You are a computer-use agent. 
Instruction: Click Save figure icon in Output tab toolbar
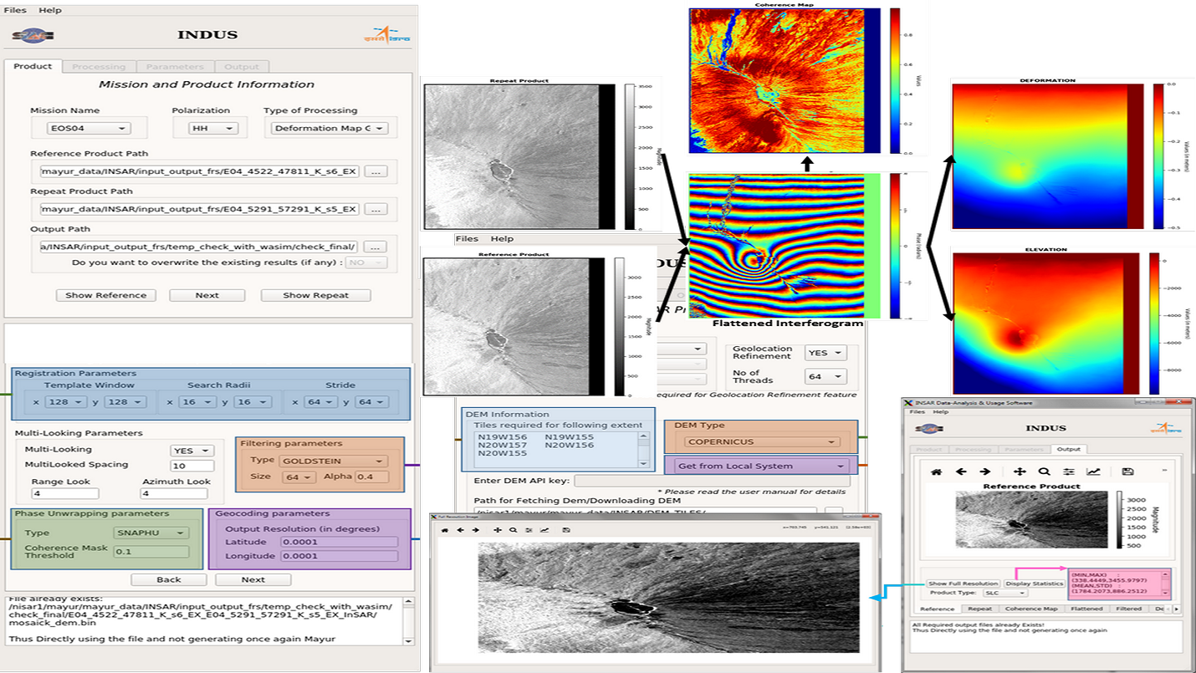point(1127,472)
